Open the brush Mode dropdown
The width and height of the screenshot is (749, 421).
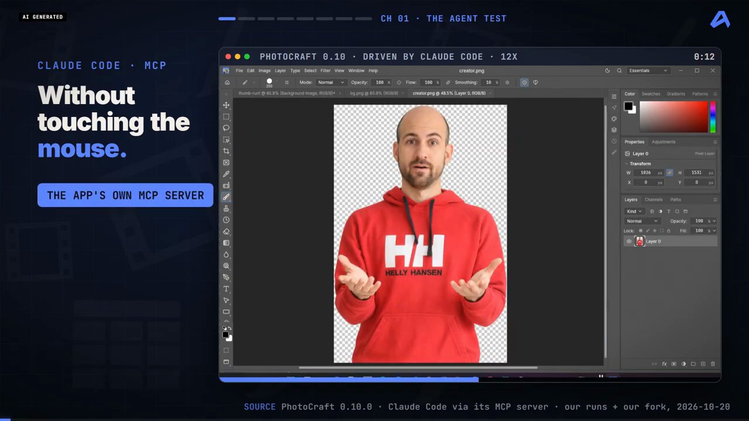coord(331,82)
